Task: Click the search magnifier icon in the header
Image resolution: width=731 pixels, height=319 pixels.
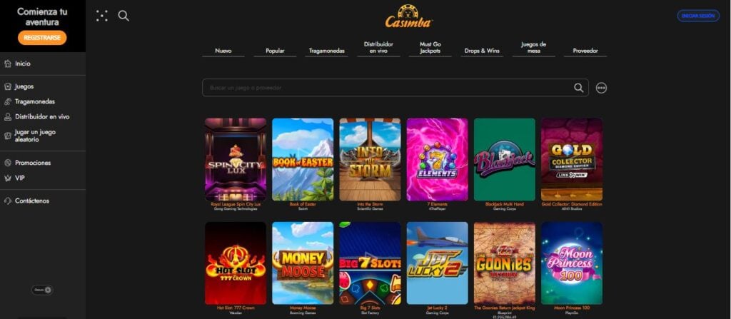Action: pyautogui.click(x=123, y=16)
